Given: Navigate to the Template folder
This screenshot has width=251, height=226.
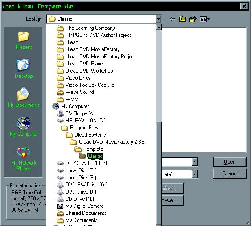Looking at the screenshot, I should pyautogui.click(x=89, y=149).
